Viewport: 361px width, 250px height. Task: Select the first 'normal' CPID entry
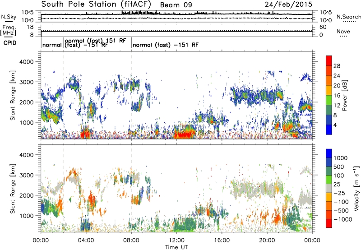[x=52, y=45]
